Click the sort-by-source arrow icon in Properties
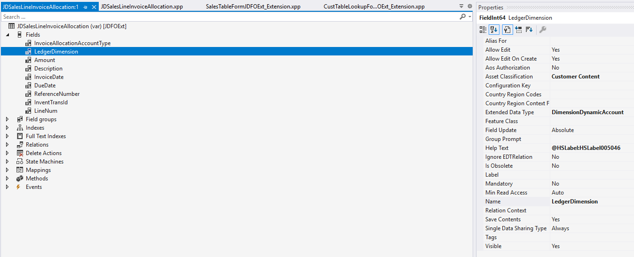This screenshot has width=634, height=257. pyautogui.click(x=529, y=30)
